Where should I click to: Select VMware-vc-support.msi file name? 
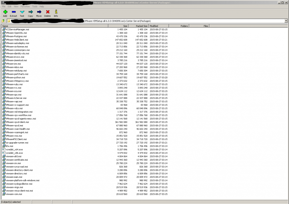[x=17, y=105]
